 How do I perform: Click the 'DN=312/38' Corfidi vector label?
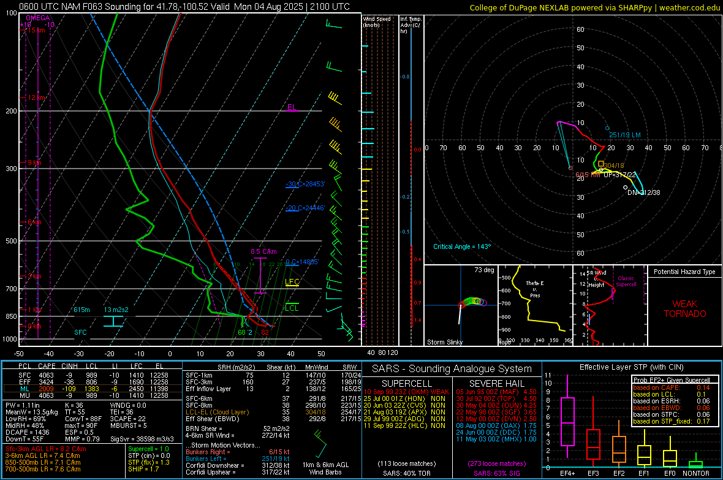[644, 192]
